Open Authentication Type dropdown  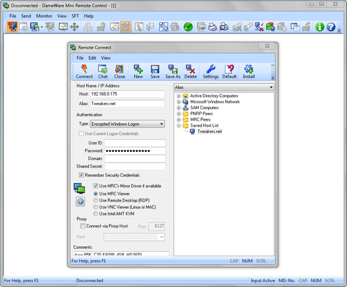click(127, 124)
